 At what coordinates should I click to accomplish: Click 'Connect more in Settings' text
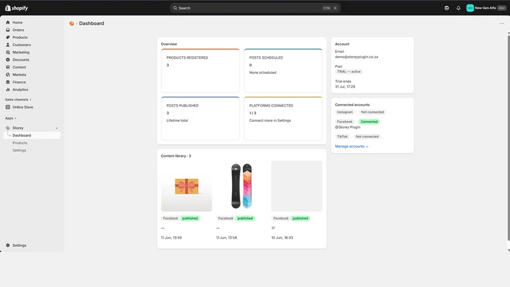[x=270, y=121]
